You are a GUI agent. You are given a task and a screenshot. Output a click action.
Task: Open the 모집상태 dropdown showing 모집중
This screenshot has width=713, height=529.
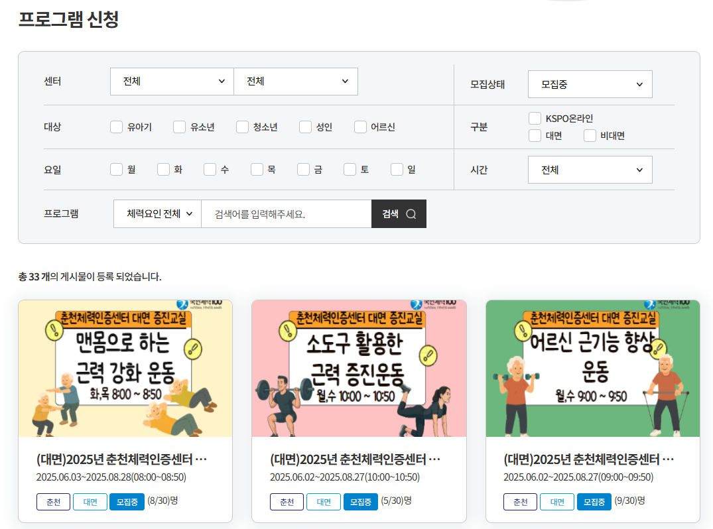click(590, 84)
